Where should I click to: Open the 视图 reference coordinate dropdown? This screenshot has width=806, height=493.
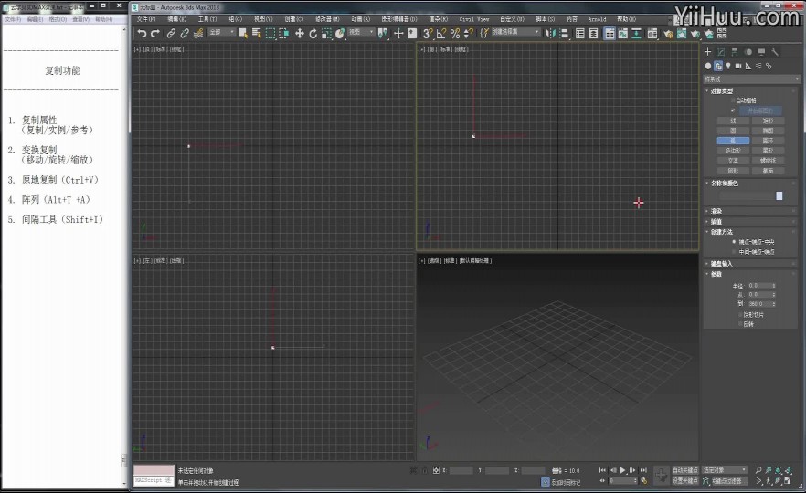tap(361, 32)
